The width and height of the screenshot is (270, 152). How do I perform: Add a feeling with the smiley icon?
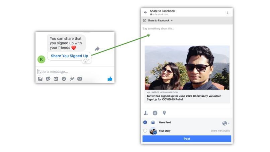coord(155,113)
